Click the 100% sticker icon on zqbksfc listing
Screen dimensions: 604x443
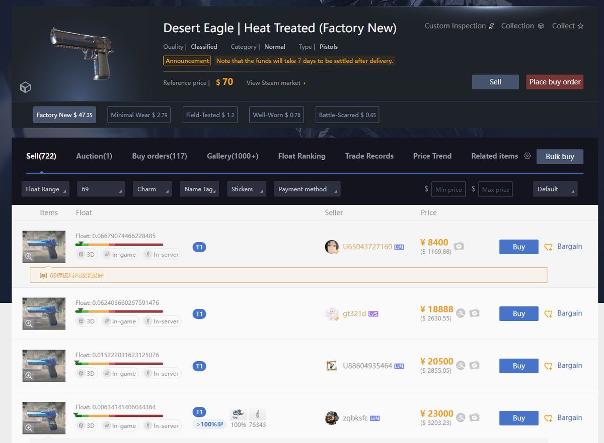click(x=238, y=414)
